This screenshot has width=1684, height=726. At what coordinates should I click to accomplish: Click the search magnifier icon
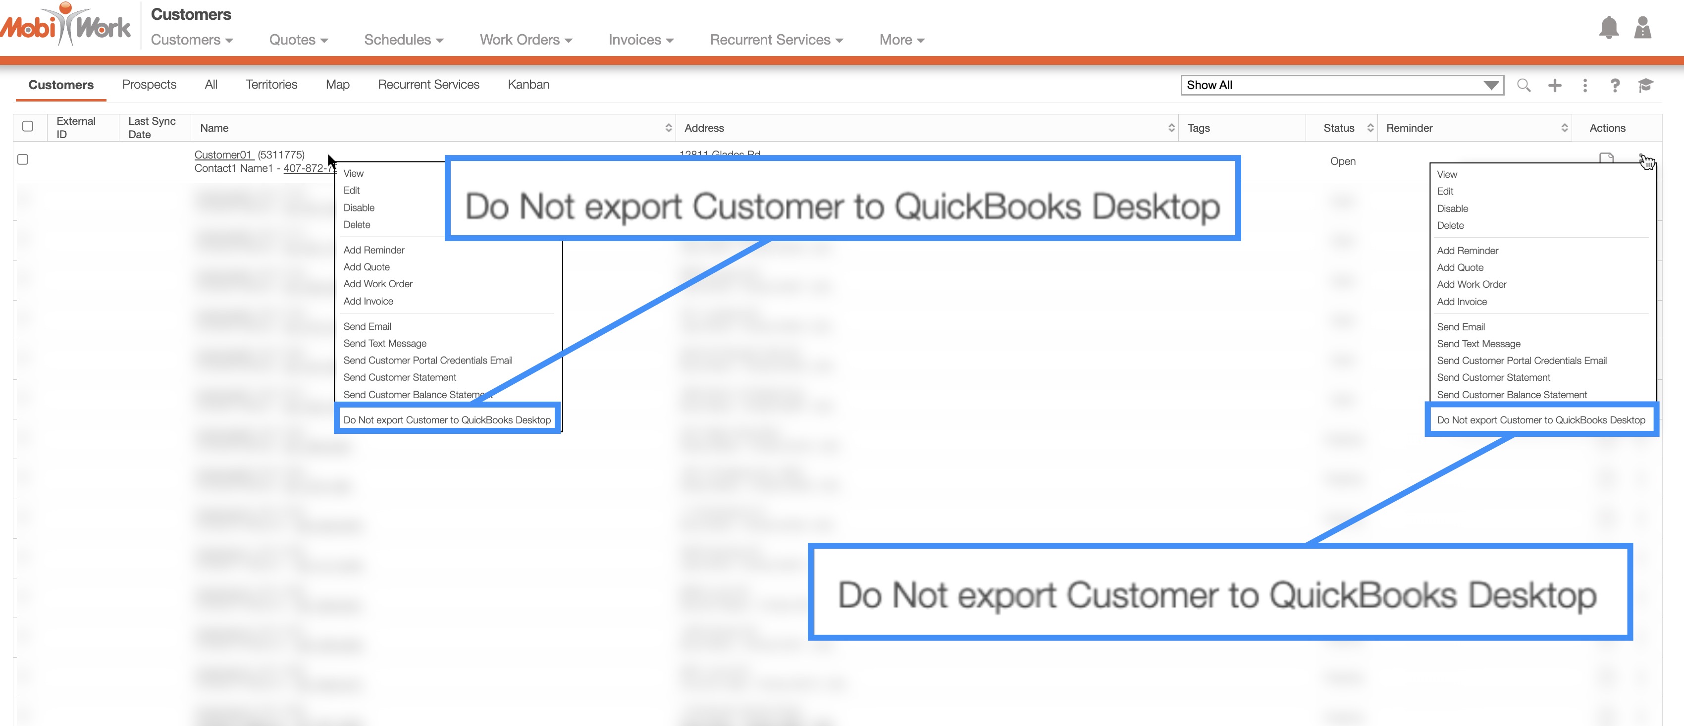click(x=1523, y=85)
